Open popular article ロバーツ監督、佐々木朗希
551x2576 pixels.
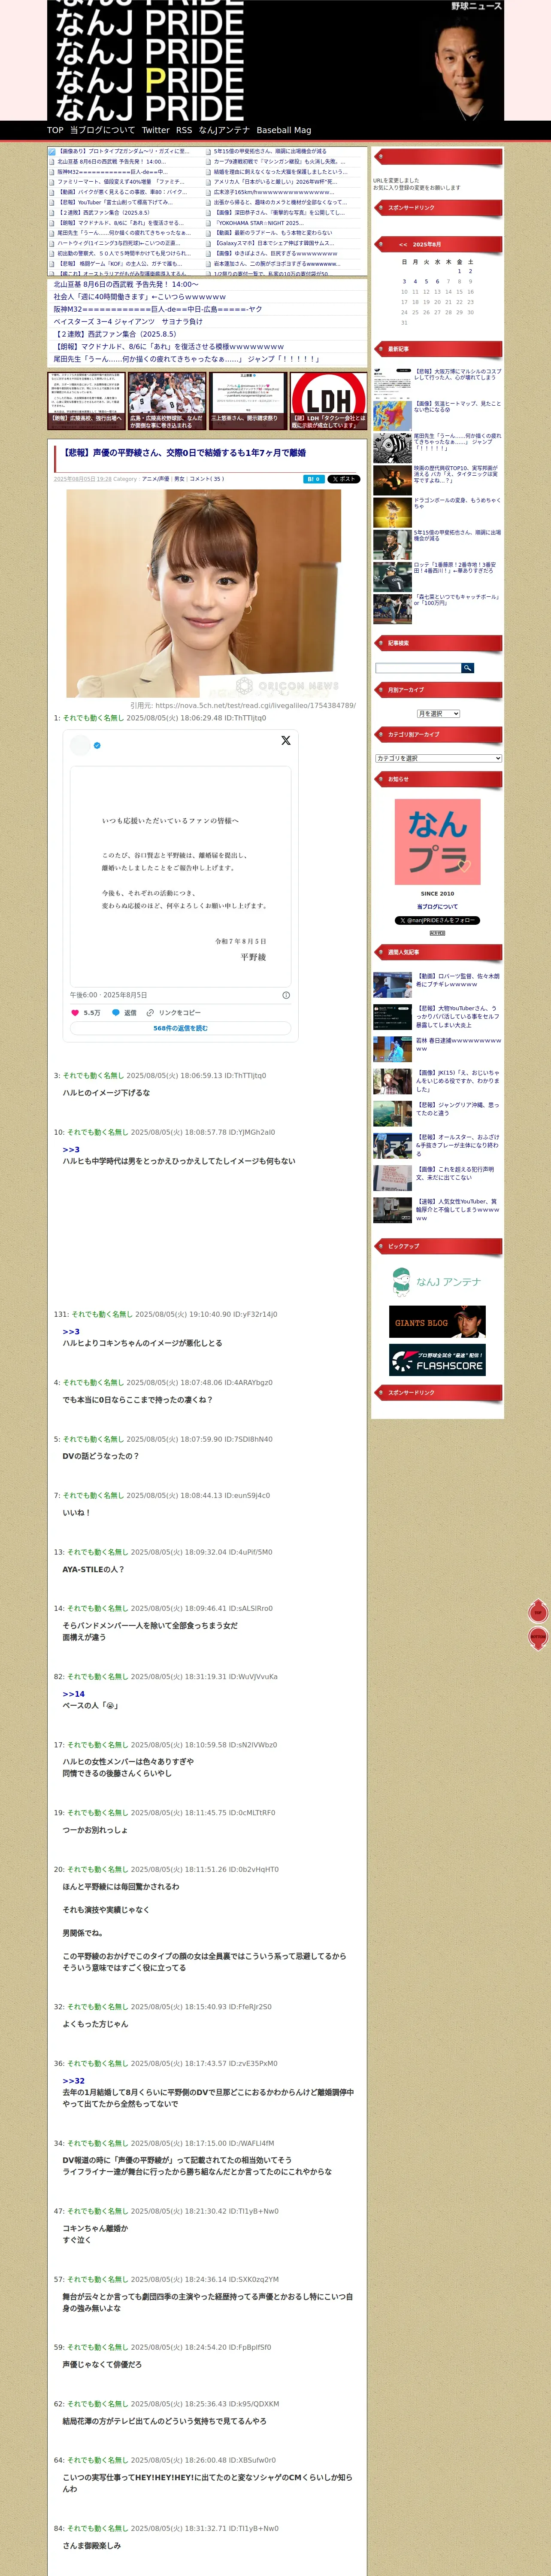pos(458,980)
